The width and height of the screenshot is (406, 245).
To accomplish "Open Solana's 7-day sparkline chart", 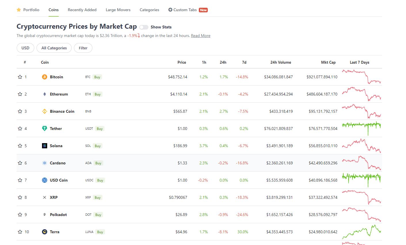I will click(x=361, y=145).
